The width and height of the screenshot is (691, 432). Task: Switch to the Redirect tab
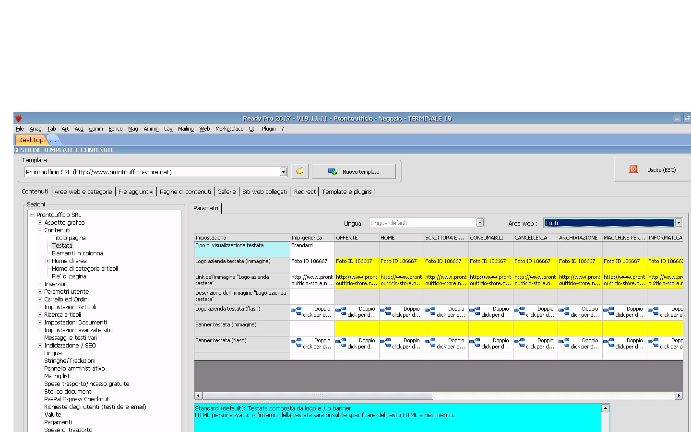click(x=305, y=192)
